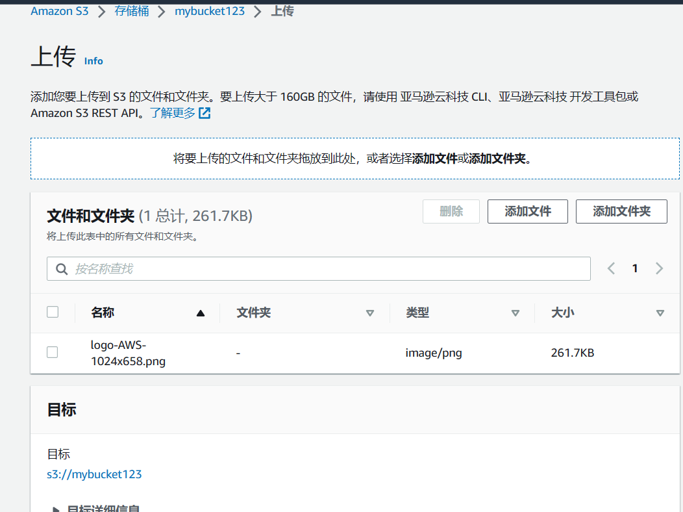The width and height of the screenshot is (683, 512).
Task: Click external link icon after 了解更多
Action: 205,113
